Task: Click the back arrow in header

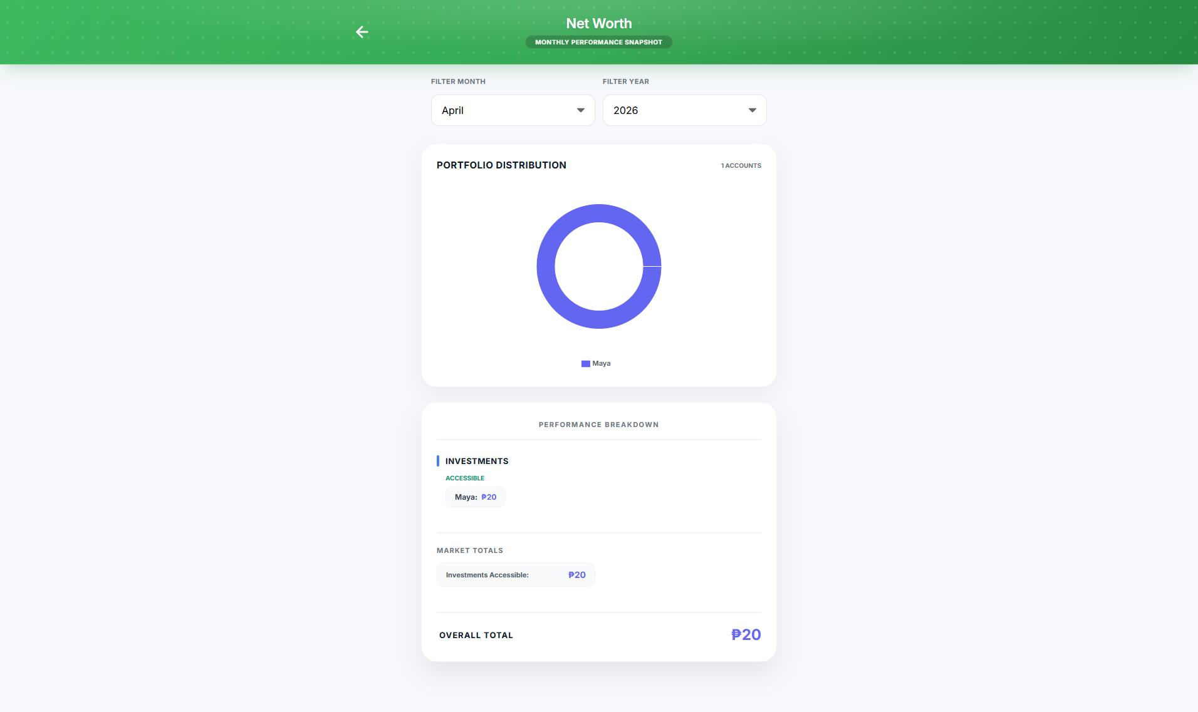Action: [x=362, y=32]
